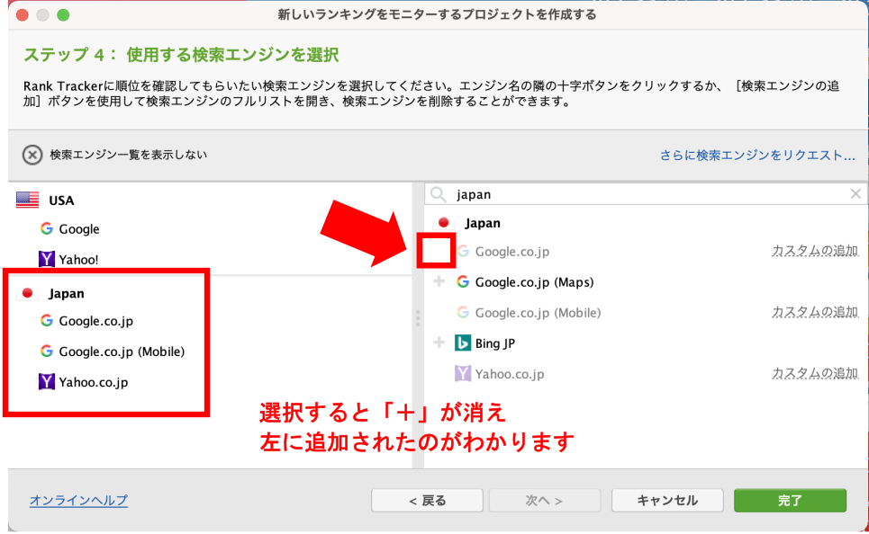Image resolution: width=869 pixels, height=534 pixels.
Task: Select Yahoo! under USA
Action: pos(78,260)
